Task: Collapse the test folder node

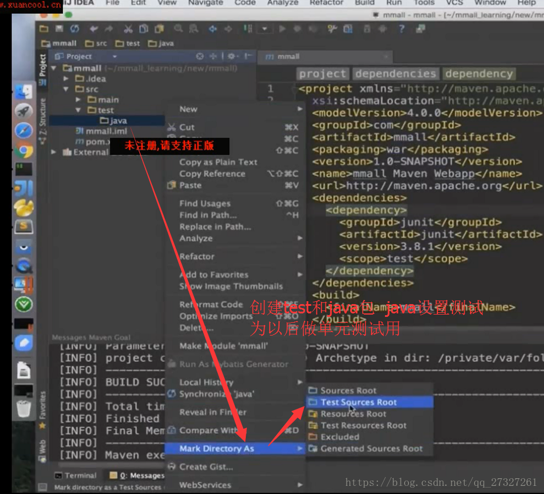Action: pos(78,110)
